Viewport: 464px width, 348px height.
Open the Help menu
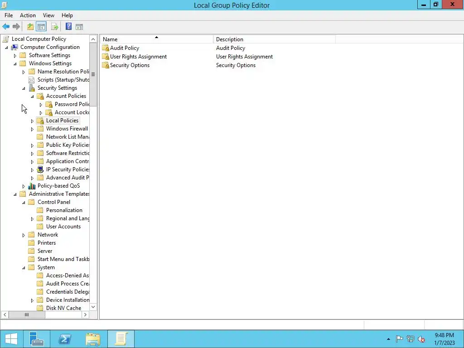[67, 15]
